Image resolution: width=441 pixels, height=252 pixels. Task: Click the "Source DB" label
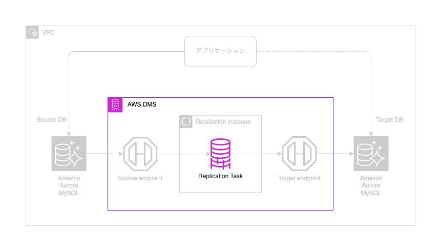click(51, 120)
